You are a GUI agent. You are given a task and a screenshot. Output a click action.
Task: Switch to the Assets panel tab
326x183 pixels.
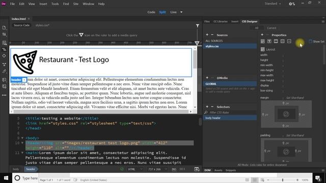pyautogui.click(x=218, y=170)
